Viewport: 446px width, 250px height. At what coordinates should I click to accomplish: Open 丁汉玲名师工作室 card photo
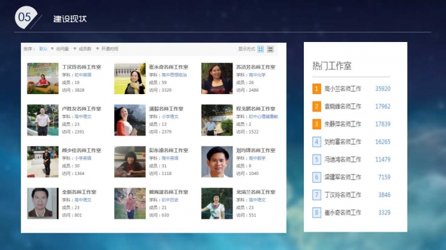pyautogui.click(x=43, y=78)
